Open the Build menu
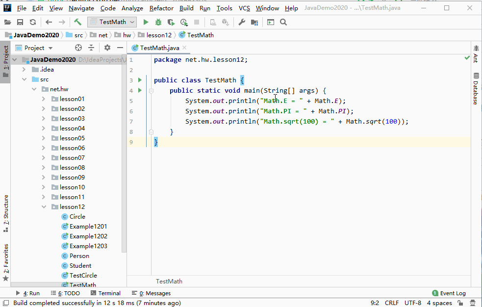 tap(186, 8)
